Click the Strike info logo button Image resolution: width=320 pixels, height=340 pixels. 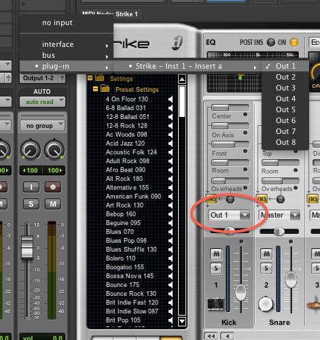click(177, 43)
